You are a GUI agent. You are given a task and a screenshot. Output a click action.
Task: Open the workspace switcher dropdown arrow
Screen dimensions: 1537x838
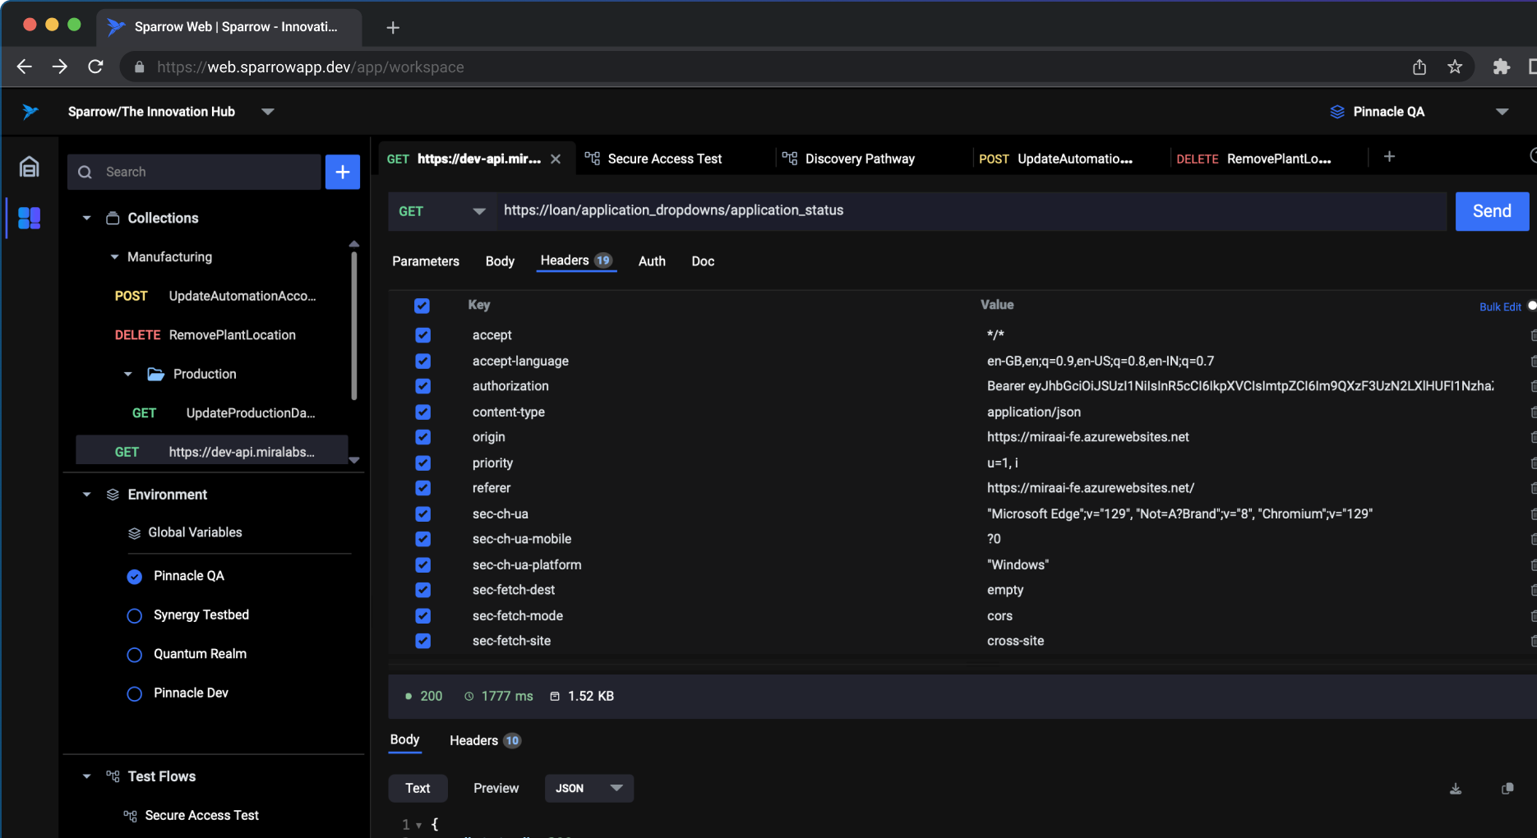pyautogui.click(x=268, y=112)
